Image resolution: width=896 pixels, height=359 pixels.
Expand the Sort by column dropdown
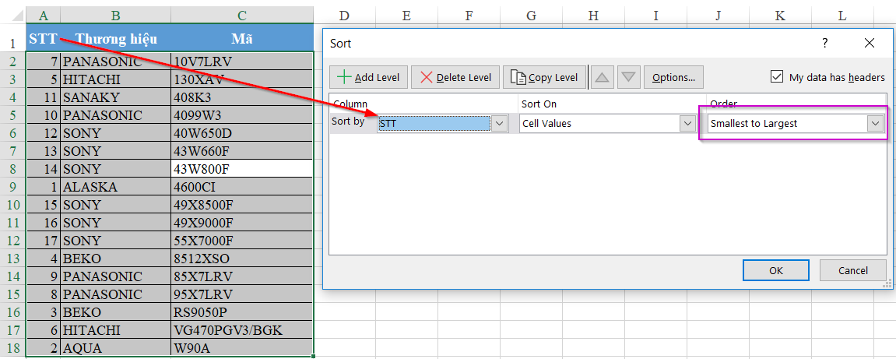coord(499,123)
